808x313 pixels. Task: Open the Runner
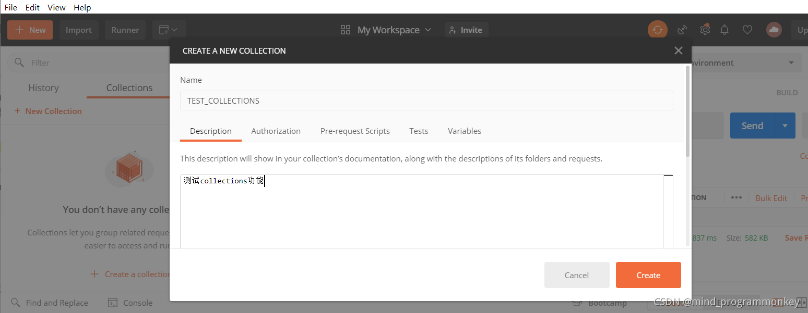pos(125,30)
